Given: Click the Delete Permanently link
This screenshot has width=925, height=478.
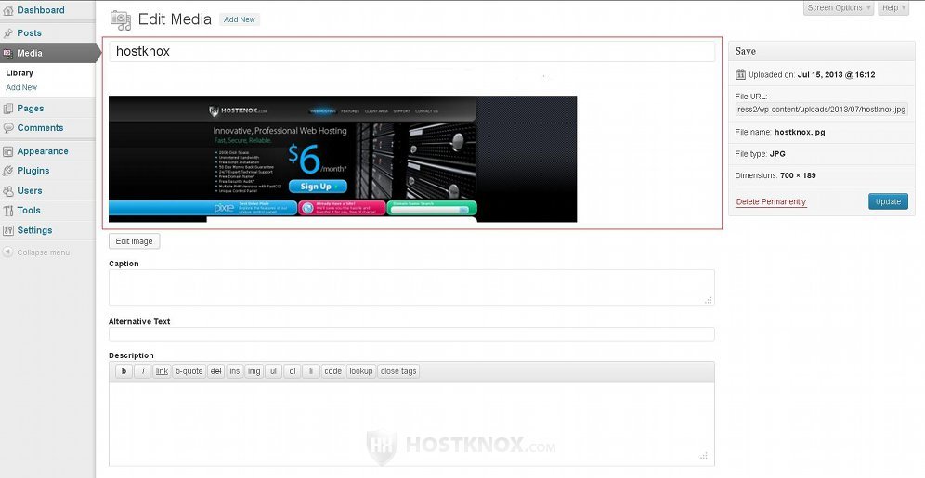Looking at the screenshot, I should coord(771,201).
